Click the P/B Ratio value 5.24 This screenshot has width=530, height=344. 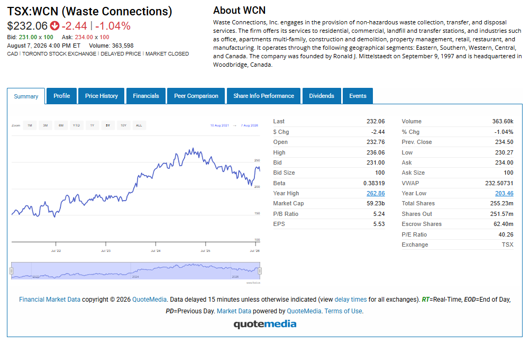(x=379, y=214)
